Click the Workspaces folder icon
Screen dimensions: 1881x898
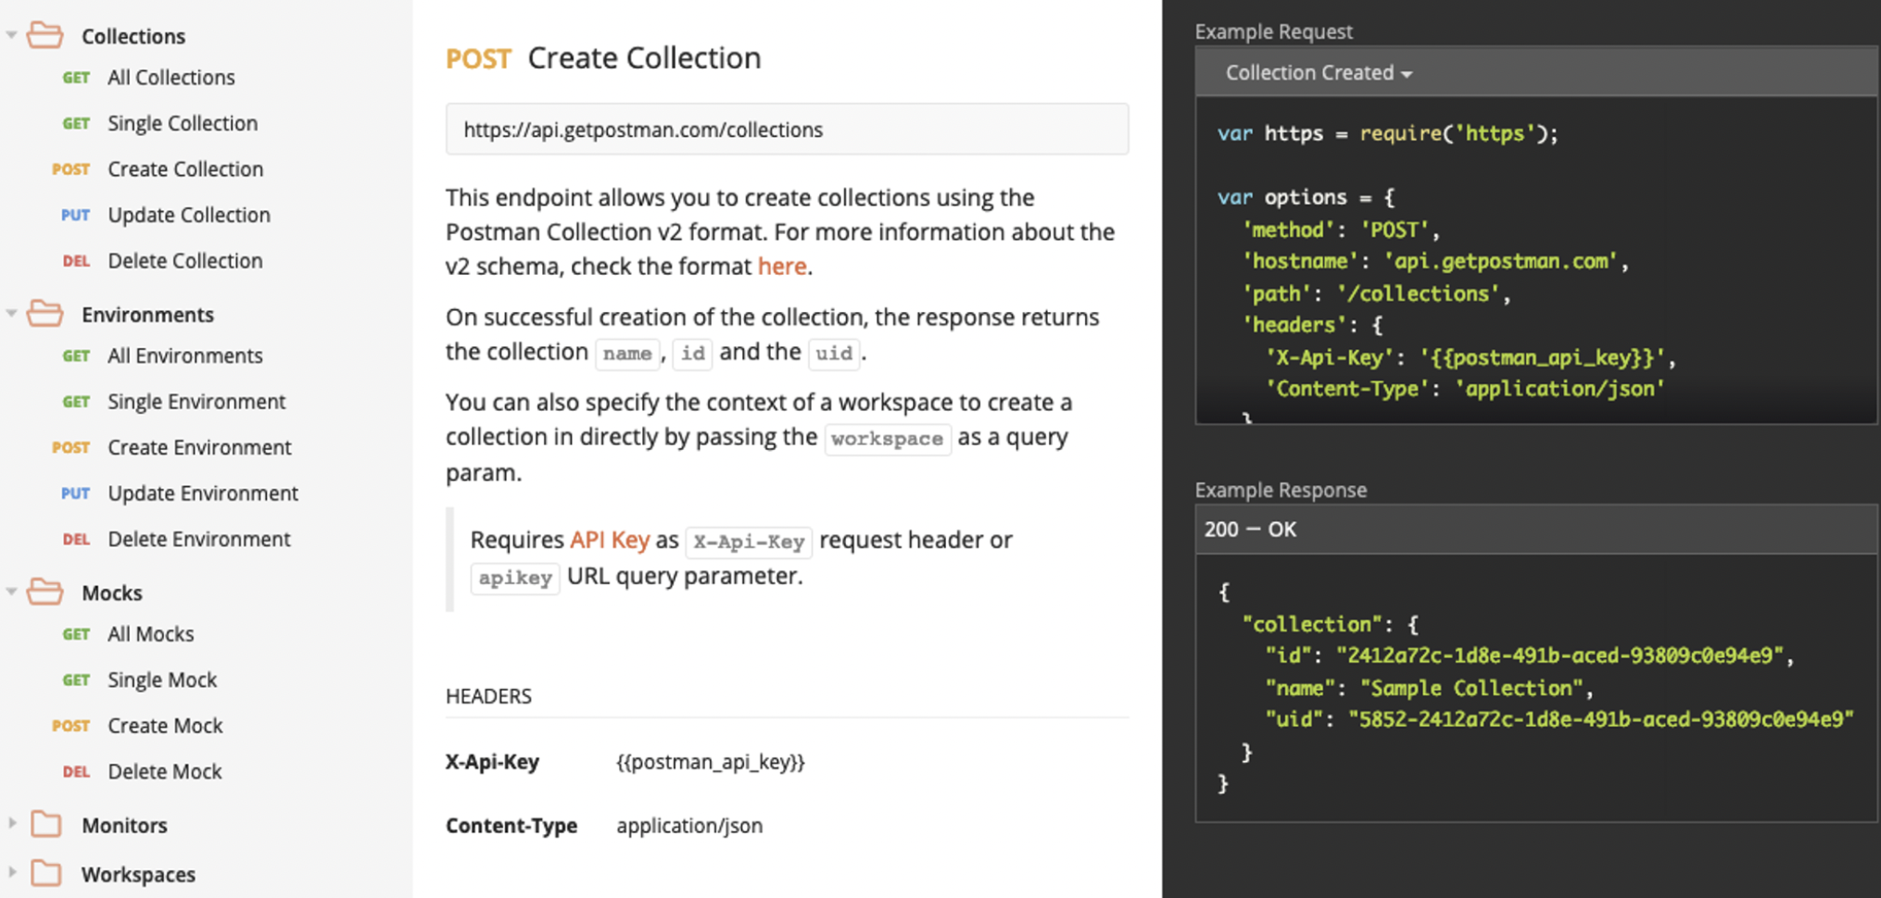pos(45,873)
